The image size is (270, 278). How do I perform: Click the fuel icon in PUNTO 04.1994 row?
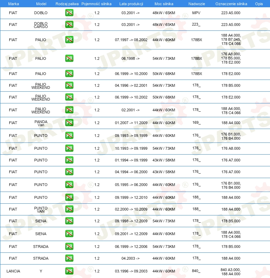point(69,172)
